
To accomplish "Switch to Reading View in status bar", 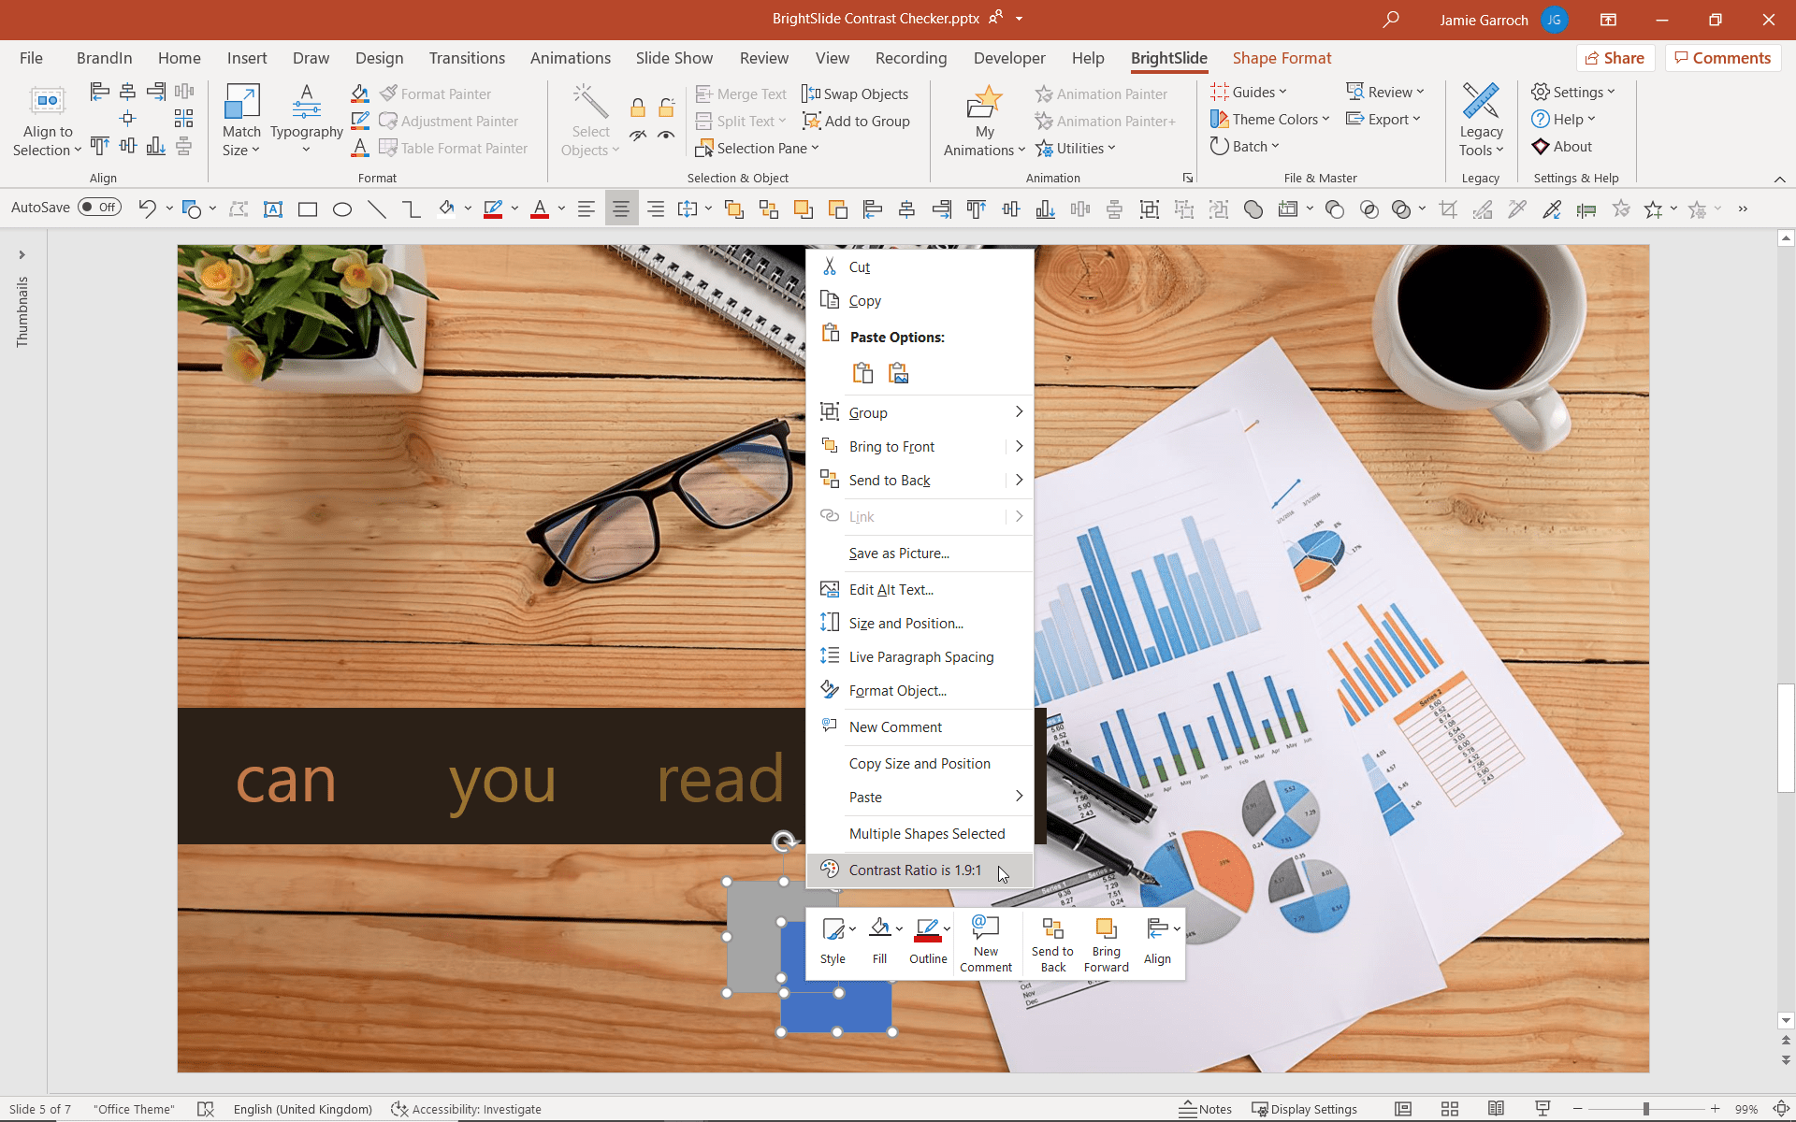I will click(1496, 1109).
